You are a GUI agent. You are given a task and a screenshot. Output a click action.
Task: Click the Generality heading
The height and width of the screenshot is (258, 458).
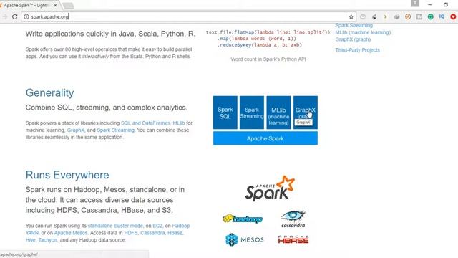pyautogui.click(x=49, y=92)
